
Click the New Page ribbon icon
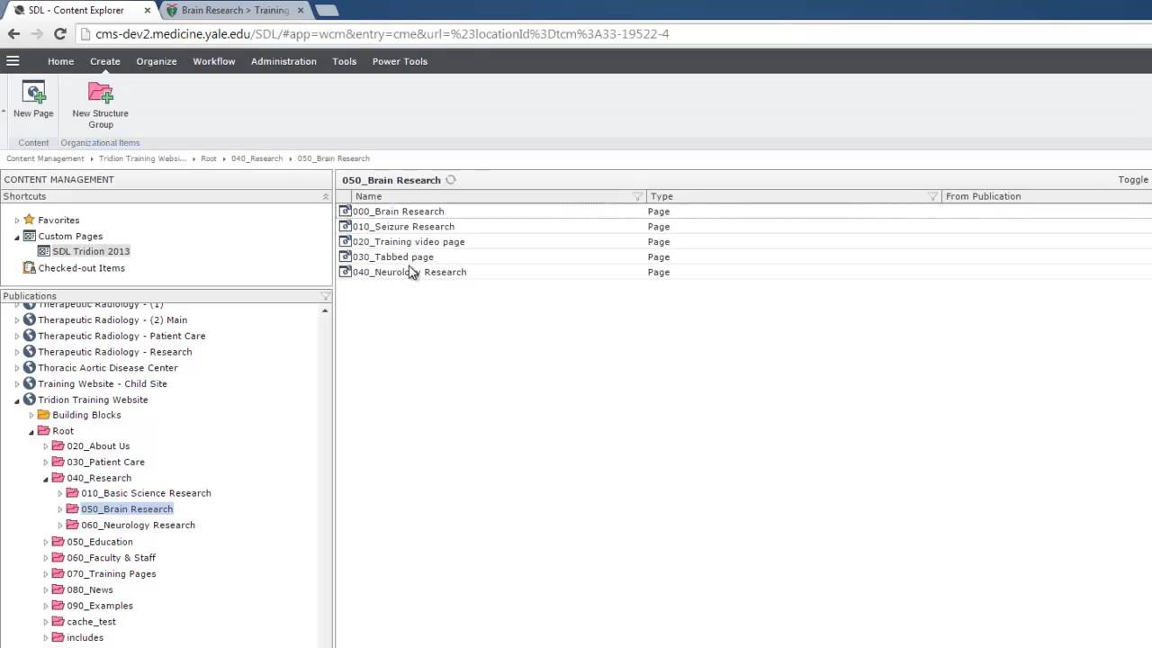[x=33, y=93]
